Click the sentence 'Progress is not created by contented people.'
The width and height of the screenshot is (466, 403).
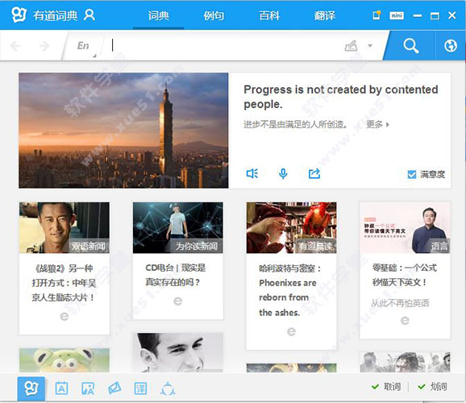pyautogui.click(x=340, y=97)
